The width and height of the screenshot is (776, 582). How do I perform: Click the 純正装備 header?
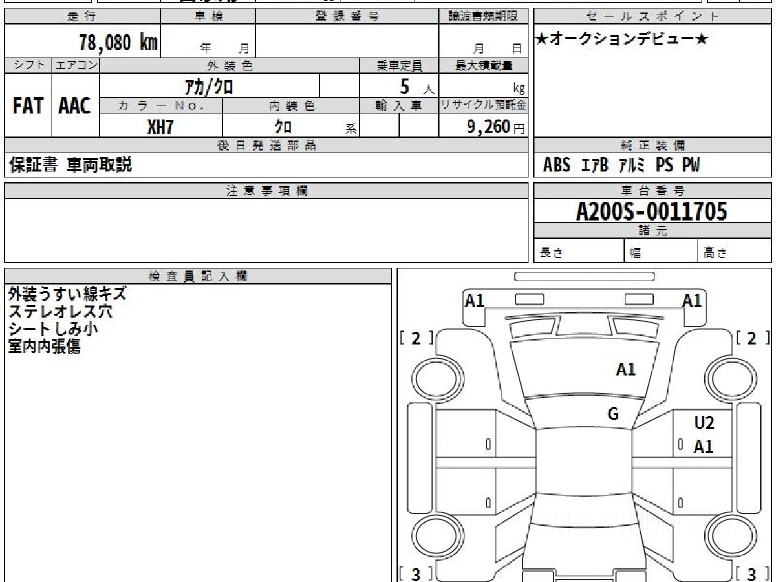click(x=653, y=145)
